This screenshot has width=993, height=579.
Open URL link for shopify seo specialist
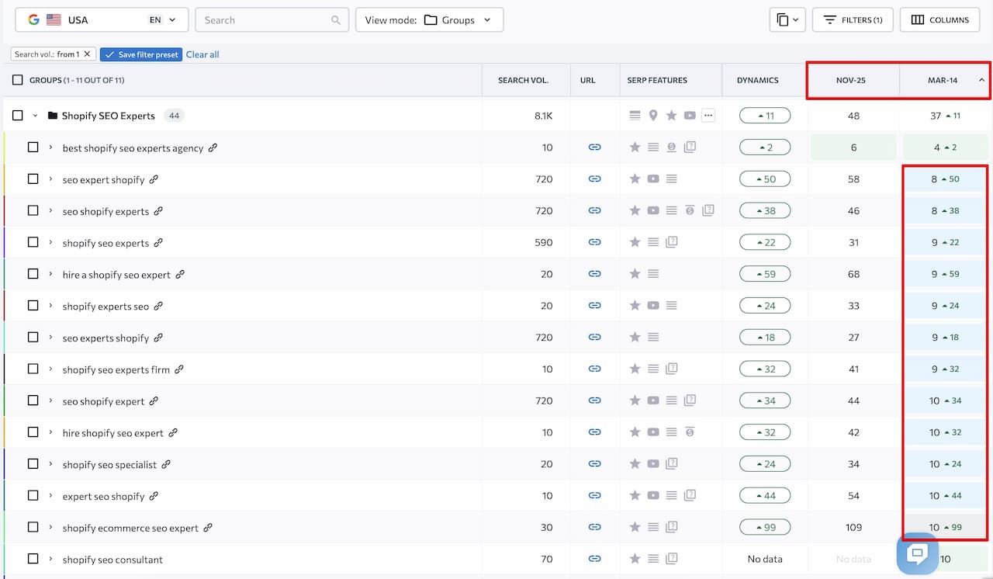pos(594,464)
